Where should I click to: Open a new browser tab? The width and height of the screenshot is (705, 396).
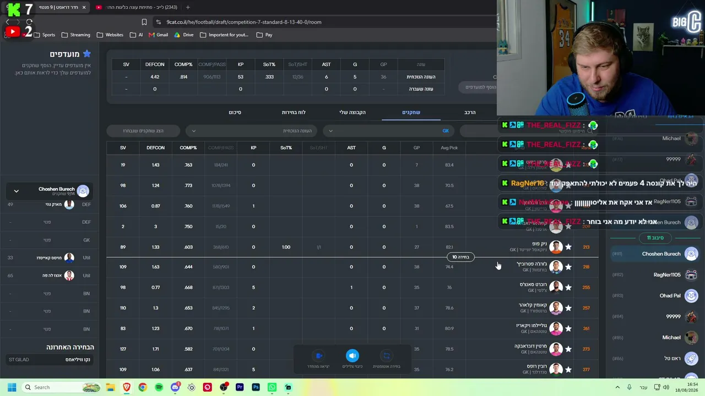click(188, 7)
